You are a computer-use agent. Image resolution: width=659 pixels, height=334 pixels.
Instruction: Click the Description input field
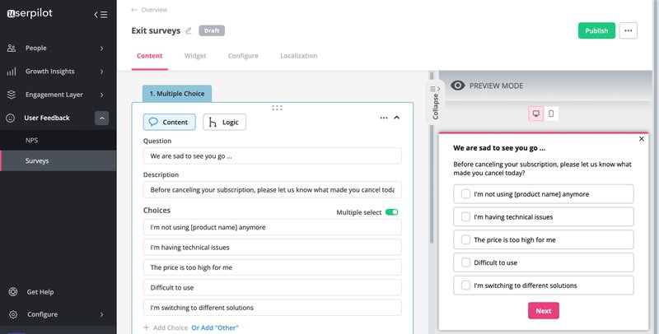(x=273, y=190)
